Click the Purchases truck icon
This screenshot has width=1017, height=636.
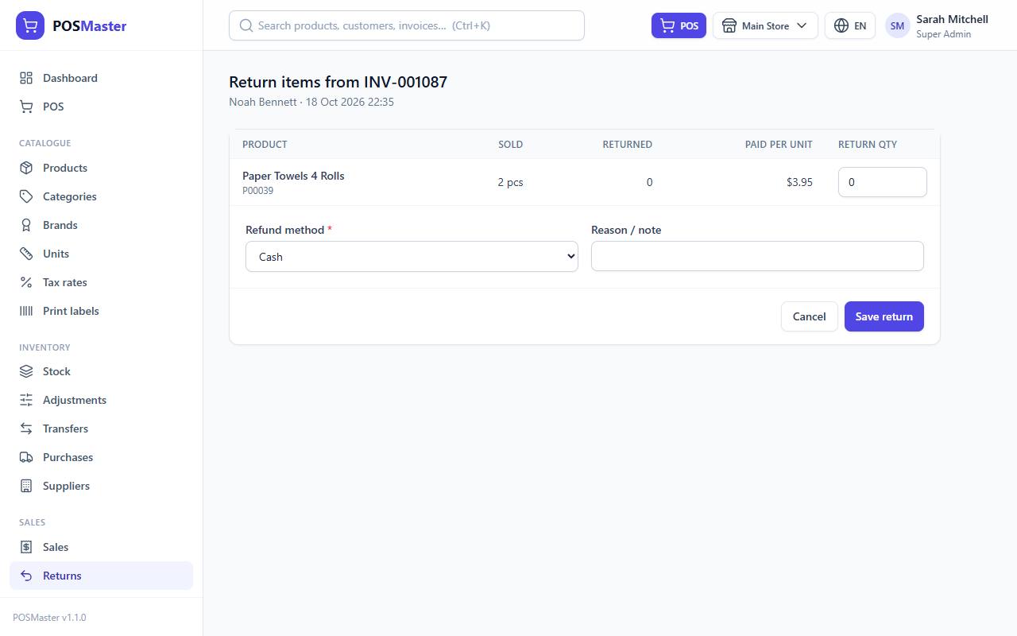[x=26, y=457]
